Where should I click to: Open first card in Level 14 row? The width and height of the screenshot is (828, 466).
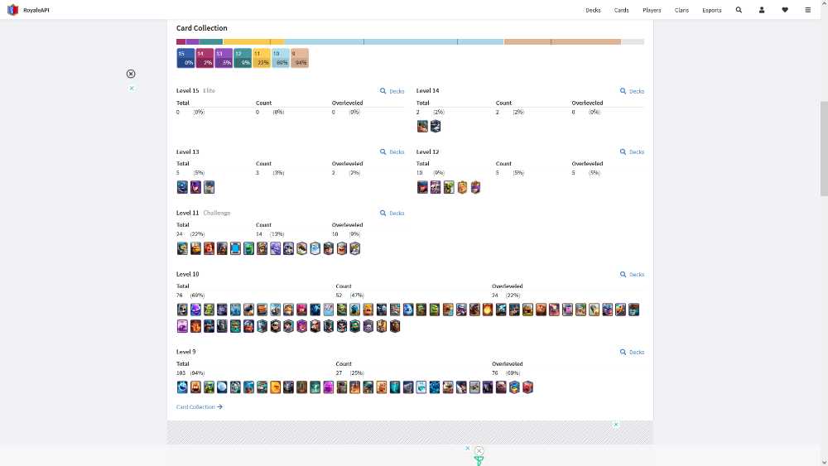click(422, 126)
